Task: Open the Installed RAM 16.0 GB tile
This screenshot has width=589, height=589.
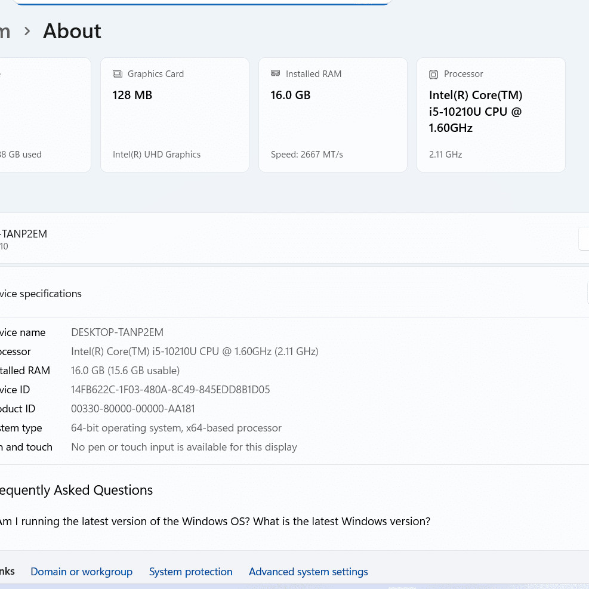Action: pos(332,115)
